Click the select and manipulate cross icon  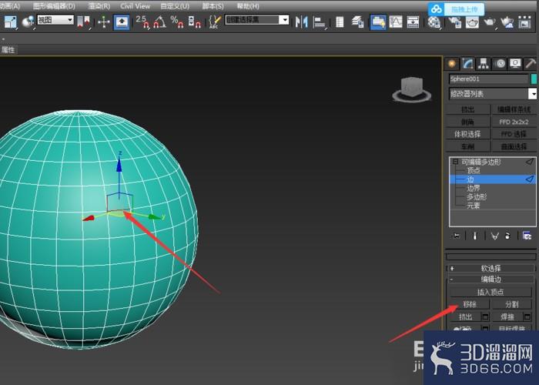tap(103, 22)
